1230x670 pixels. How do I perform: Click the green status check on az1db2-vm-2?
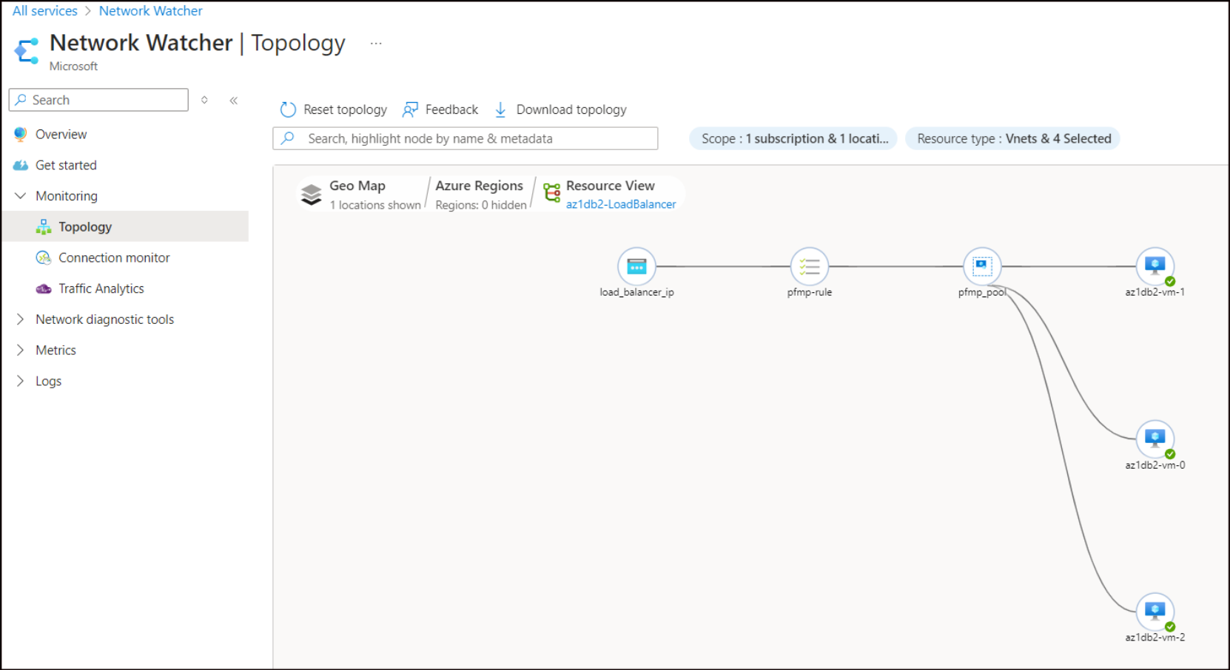(1170, 626)
